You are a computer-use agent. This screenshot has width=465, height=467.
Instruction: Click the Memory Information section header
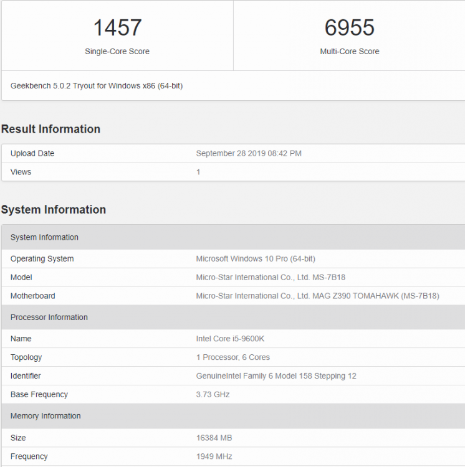[233, 416]
